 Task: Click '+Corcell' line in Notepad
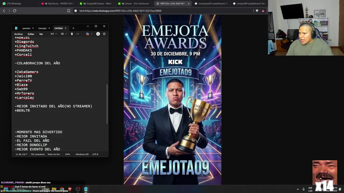pyautogui.click(x=23, y=55)
